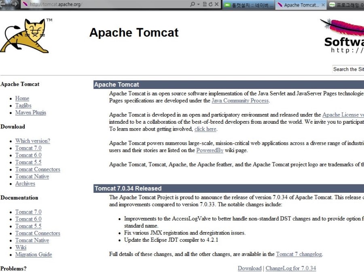Click the Stop (X) icon in address bar

217,4
